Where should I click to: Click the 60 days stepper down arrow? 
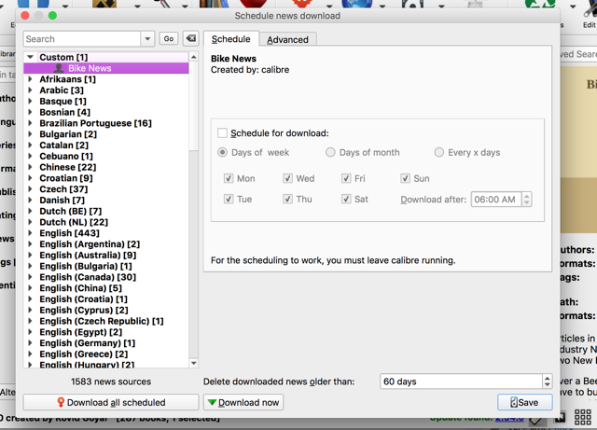[x=548, y=384]
